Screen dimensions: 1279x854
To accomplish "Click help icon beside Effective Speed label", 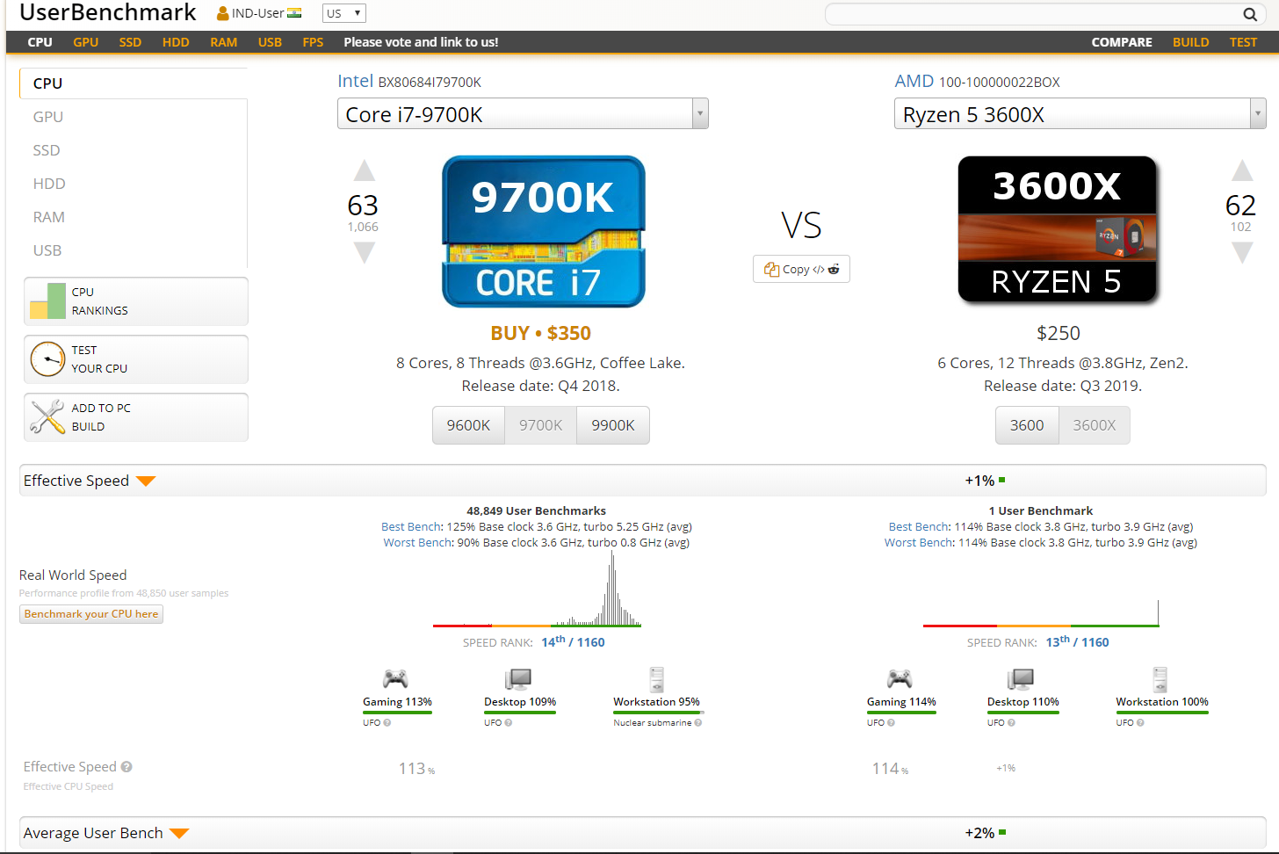I will 126,767.
